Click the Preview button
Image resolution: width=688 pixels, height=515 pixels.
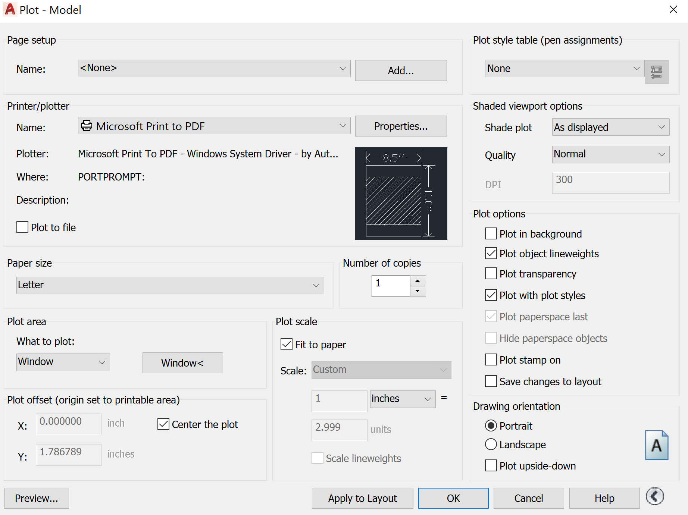[36, 498]
